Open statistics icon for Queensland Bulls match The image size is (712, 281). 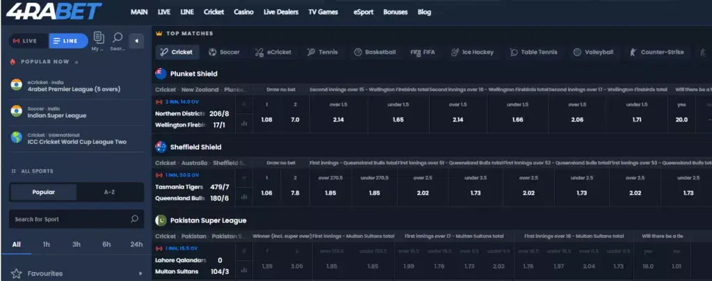click(x=244, y=197)
